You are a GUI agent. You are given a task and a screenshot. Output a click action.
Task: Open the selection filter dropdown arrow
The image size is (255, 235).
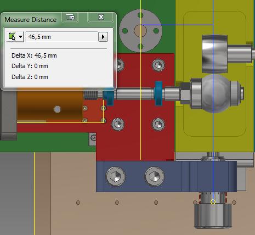tap(20, 37)
